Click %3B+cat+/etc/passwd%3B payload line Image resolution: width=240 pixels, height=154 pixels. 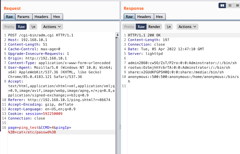(32, 132)
